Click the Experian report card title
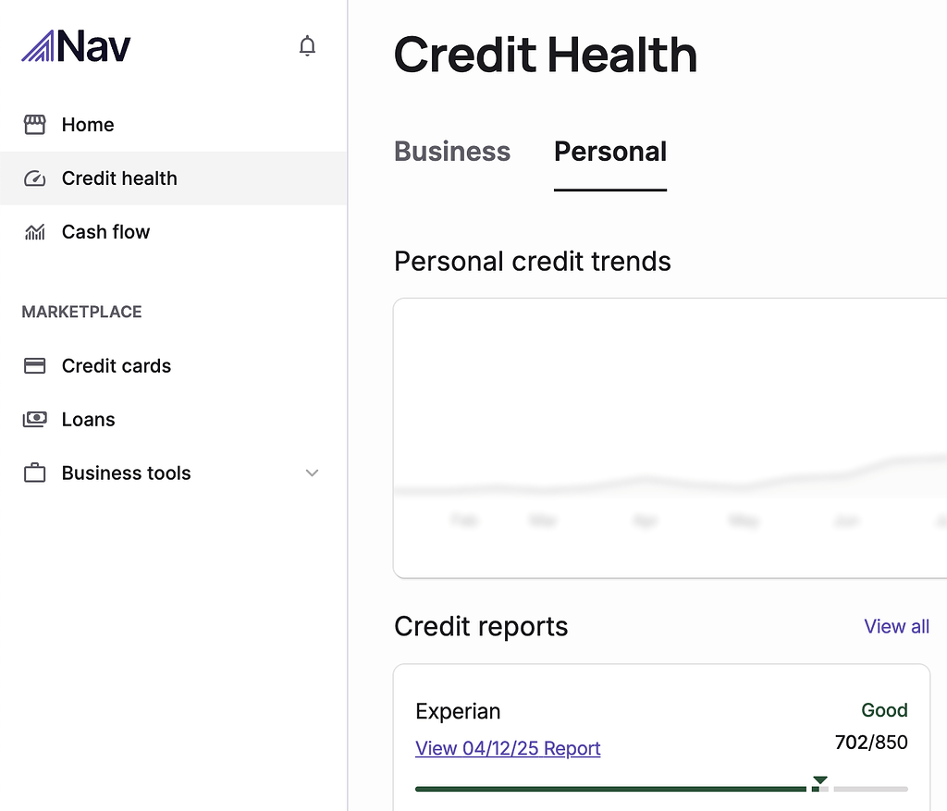Image resolution: width=947 pixels, height=811 pixels. [458, 711]
